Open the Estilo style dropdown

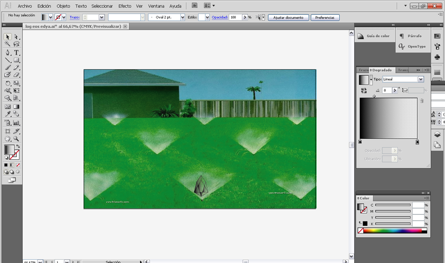pyautogui.click(x=207, y=18)
